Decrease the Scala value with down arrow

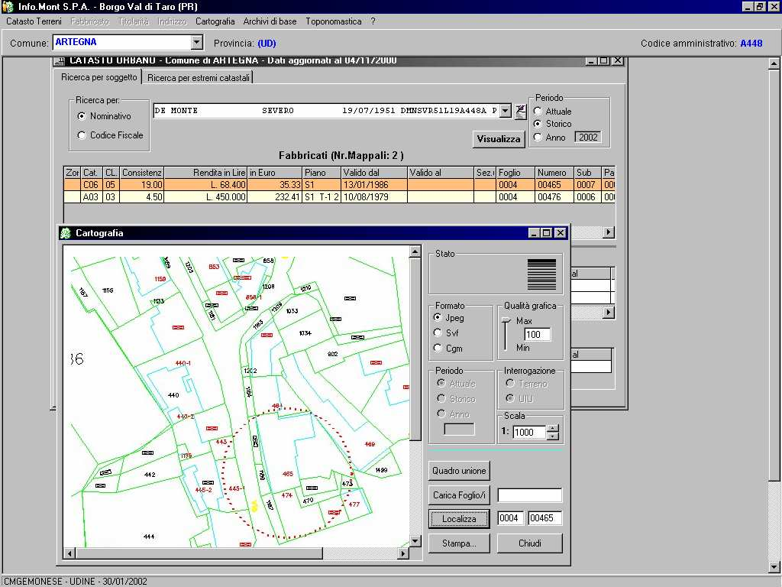(553, 436)
